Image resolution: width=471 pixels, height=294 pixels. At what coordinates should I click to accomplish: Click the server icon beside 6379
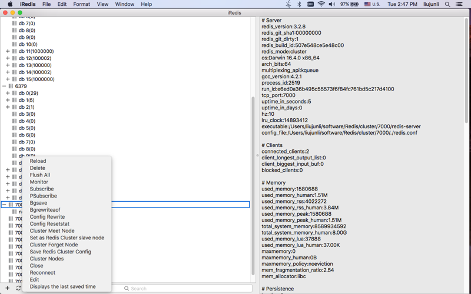(x=11, y=86)
